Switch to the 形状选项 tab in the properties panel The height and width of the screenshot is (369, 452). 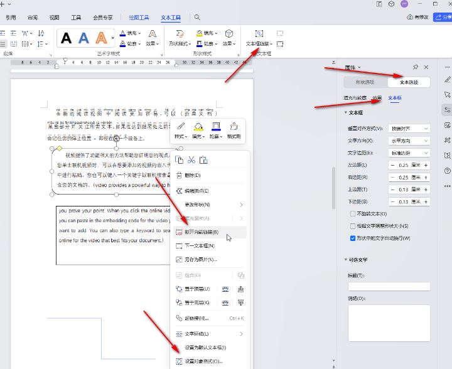pos(365,82)
